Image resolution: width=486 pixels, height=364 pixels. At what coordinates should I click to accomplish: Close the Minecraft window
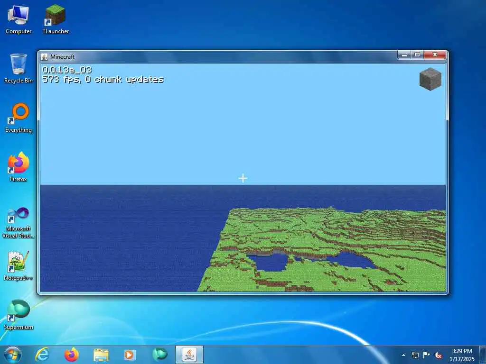click(435, 55)
